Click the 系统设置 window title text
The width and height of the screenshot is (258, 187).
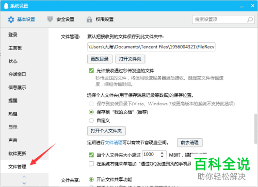click(x=19, y=6)
